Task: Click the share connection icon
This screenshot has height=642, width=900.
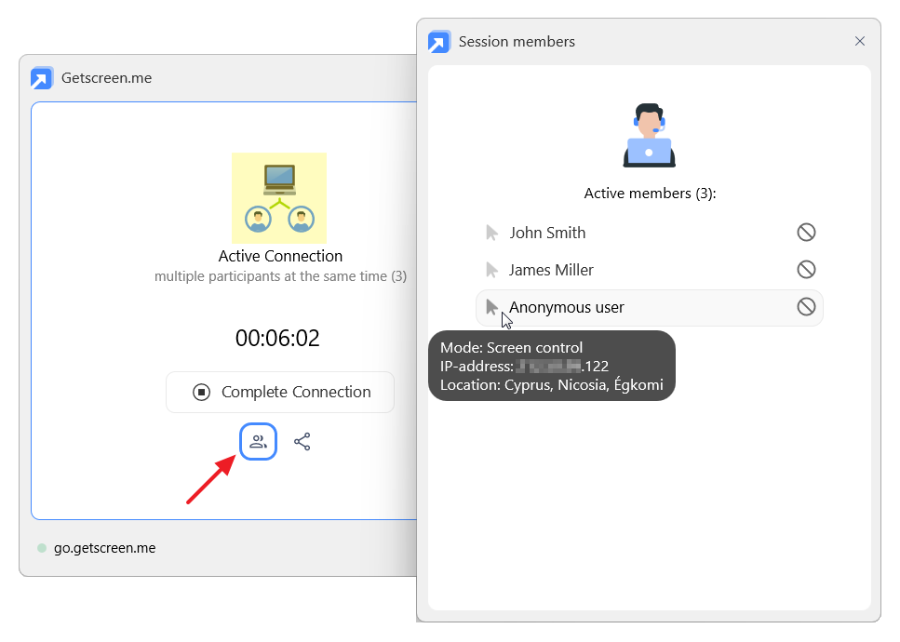Action: (x=302, y=442)
